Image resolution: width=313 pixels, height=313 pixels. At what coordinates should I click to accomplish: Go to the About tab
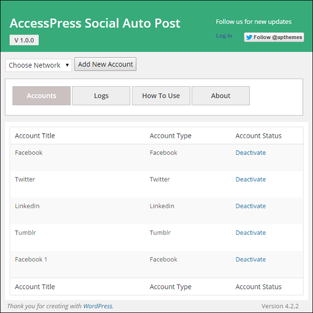(x=221, y=96)
